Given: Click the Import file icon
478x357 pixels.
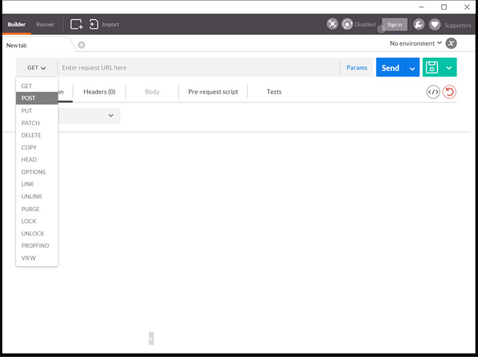Looking at the screenshot, I should tap(94, 24).
